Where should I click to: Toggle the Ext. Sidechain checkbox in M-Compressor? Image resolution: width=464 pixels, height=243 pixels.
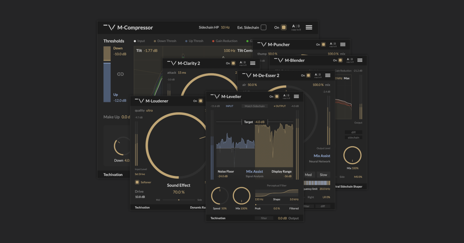tap(263, 27)
